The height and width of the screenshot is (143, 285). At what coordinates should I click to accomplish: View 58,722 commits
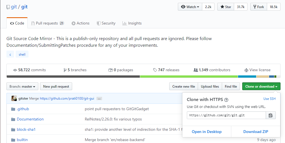(x=29, y=70)
